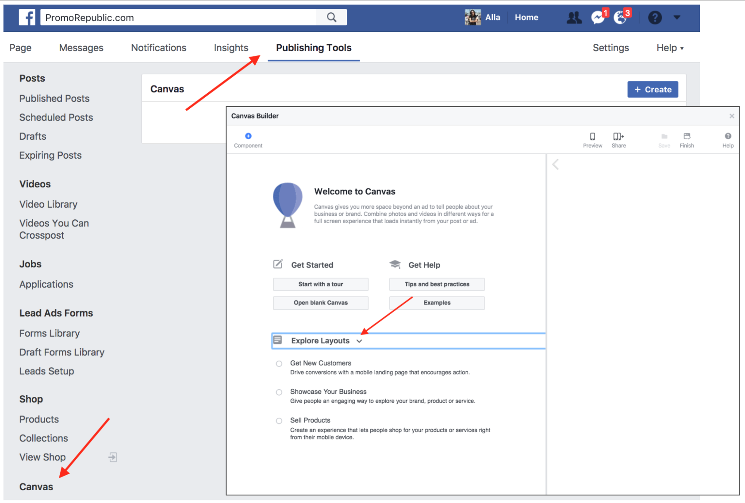Open the Help dropdown menu
745x503 pixels.
point(670,48)
